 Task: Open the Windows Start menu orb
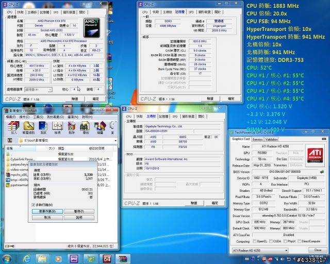tap(8, 258)
